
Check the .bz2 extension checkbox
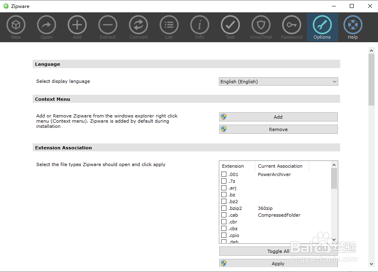(x=224, y=201)
